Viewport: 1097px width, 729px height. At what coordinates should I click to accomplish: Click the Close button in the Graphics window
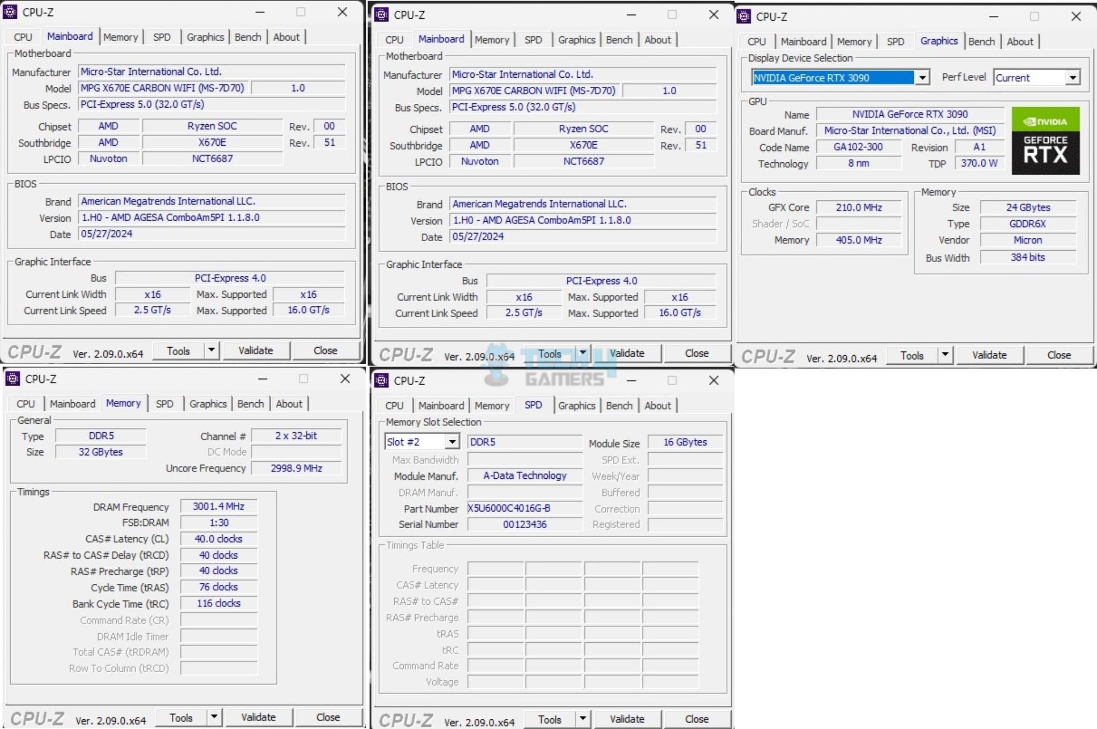[1058, 355]
